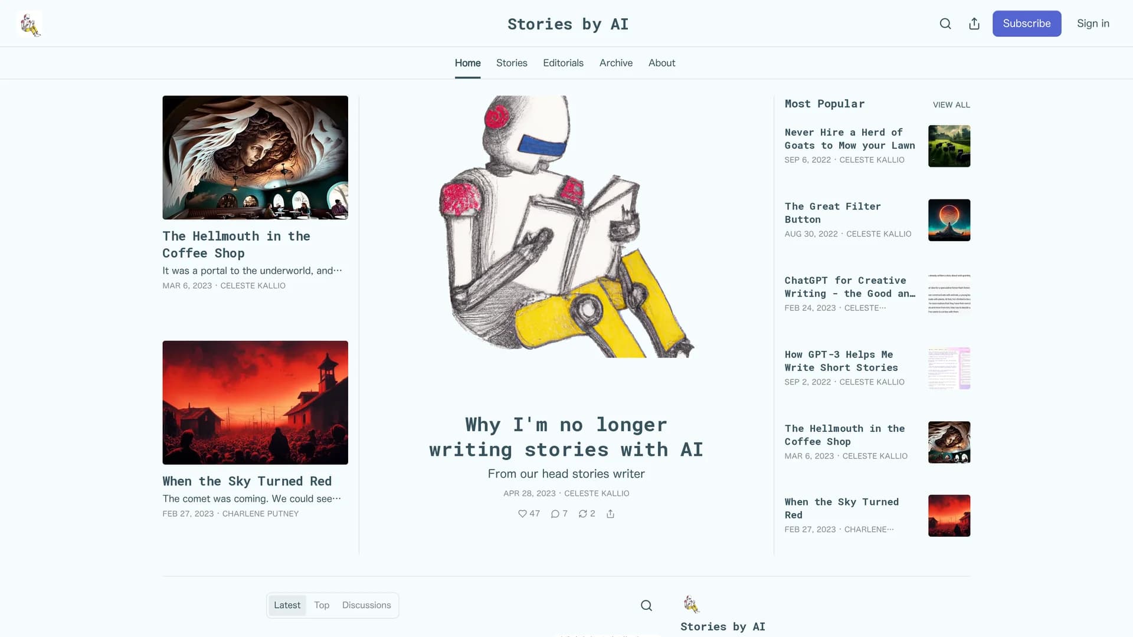Select the Latest filter tab
Image resolution: width=1133 pixels, height=637 pixels.
coord(287,605)
